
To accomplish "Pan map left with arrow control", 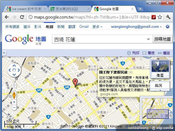I will coord(10,70).
